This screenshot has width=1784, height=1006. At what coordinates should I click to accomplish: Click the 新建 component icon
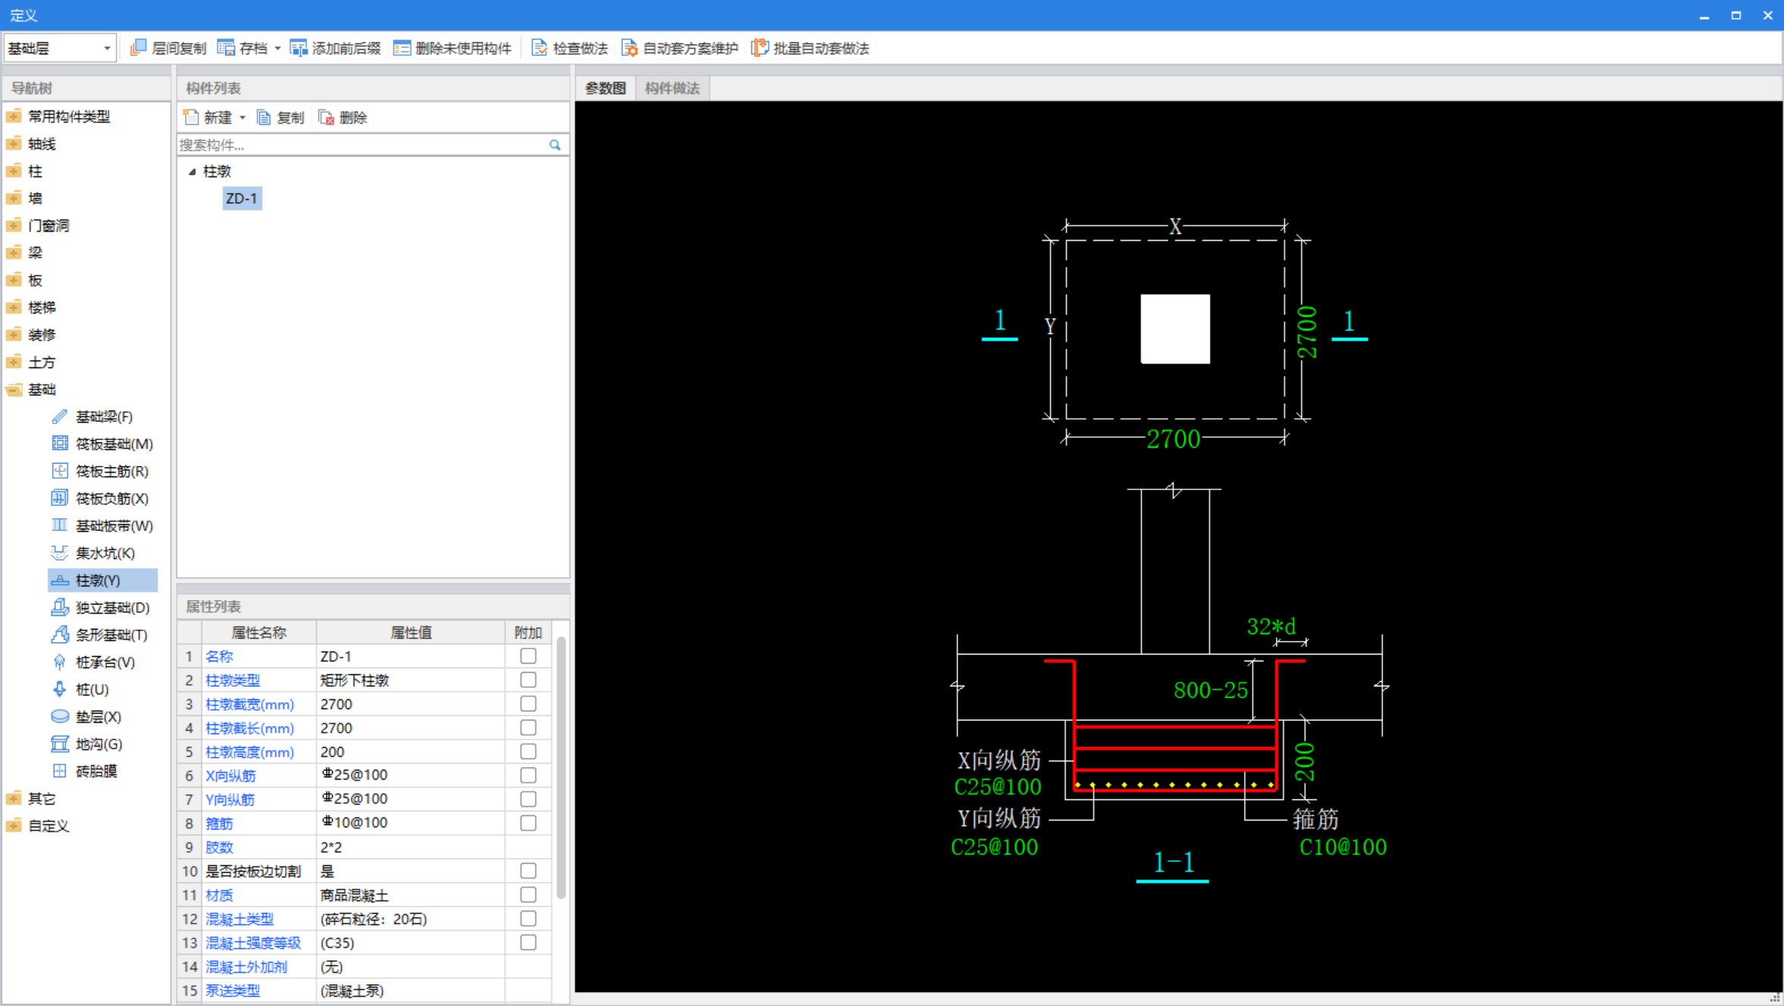pyautogui.click(x=191, y=117)
